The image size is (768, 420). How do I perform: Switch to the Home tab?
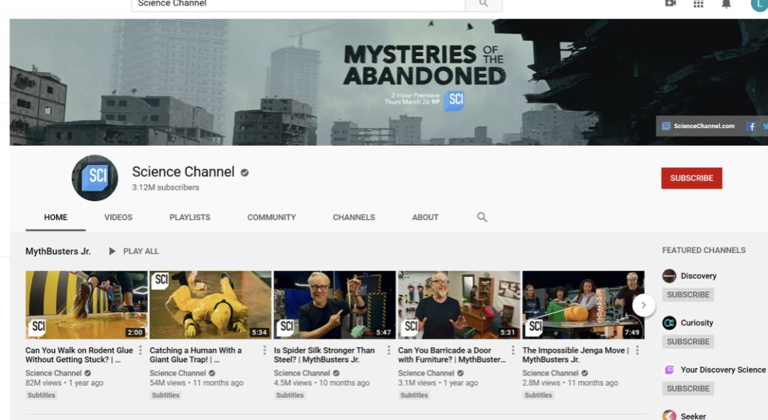56,217
